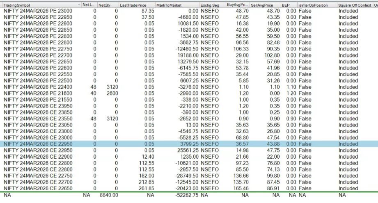Click the 2600 net quantity cell
This screenshot has width=378, height=203.
pos(112,93)
